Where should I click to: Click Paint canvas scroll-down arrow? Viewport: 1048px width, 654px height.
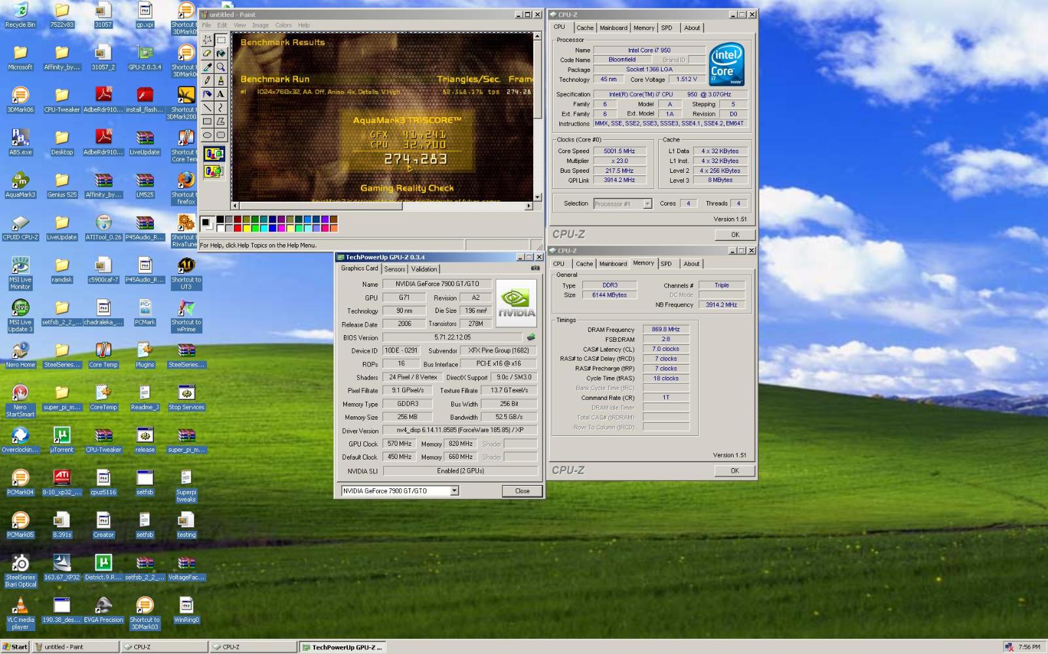pos(538,197)
